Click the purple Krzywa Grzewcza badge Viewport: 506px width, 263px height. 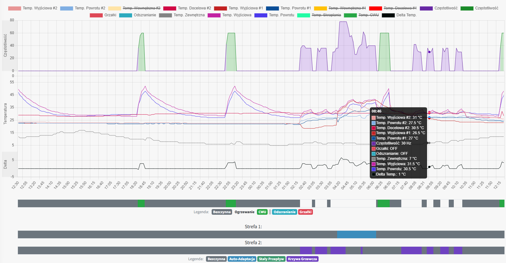(x=302, y=259)
